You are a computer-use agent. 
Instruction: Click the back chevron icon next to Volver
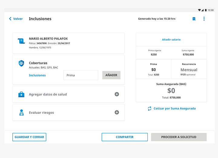10,19
